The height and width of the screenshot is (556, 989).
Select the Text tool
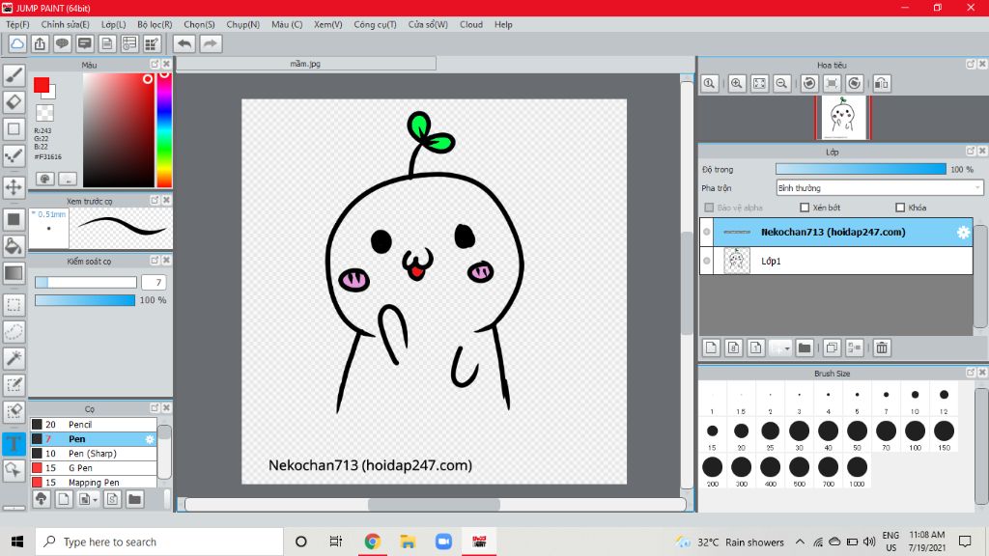14,444
